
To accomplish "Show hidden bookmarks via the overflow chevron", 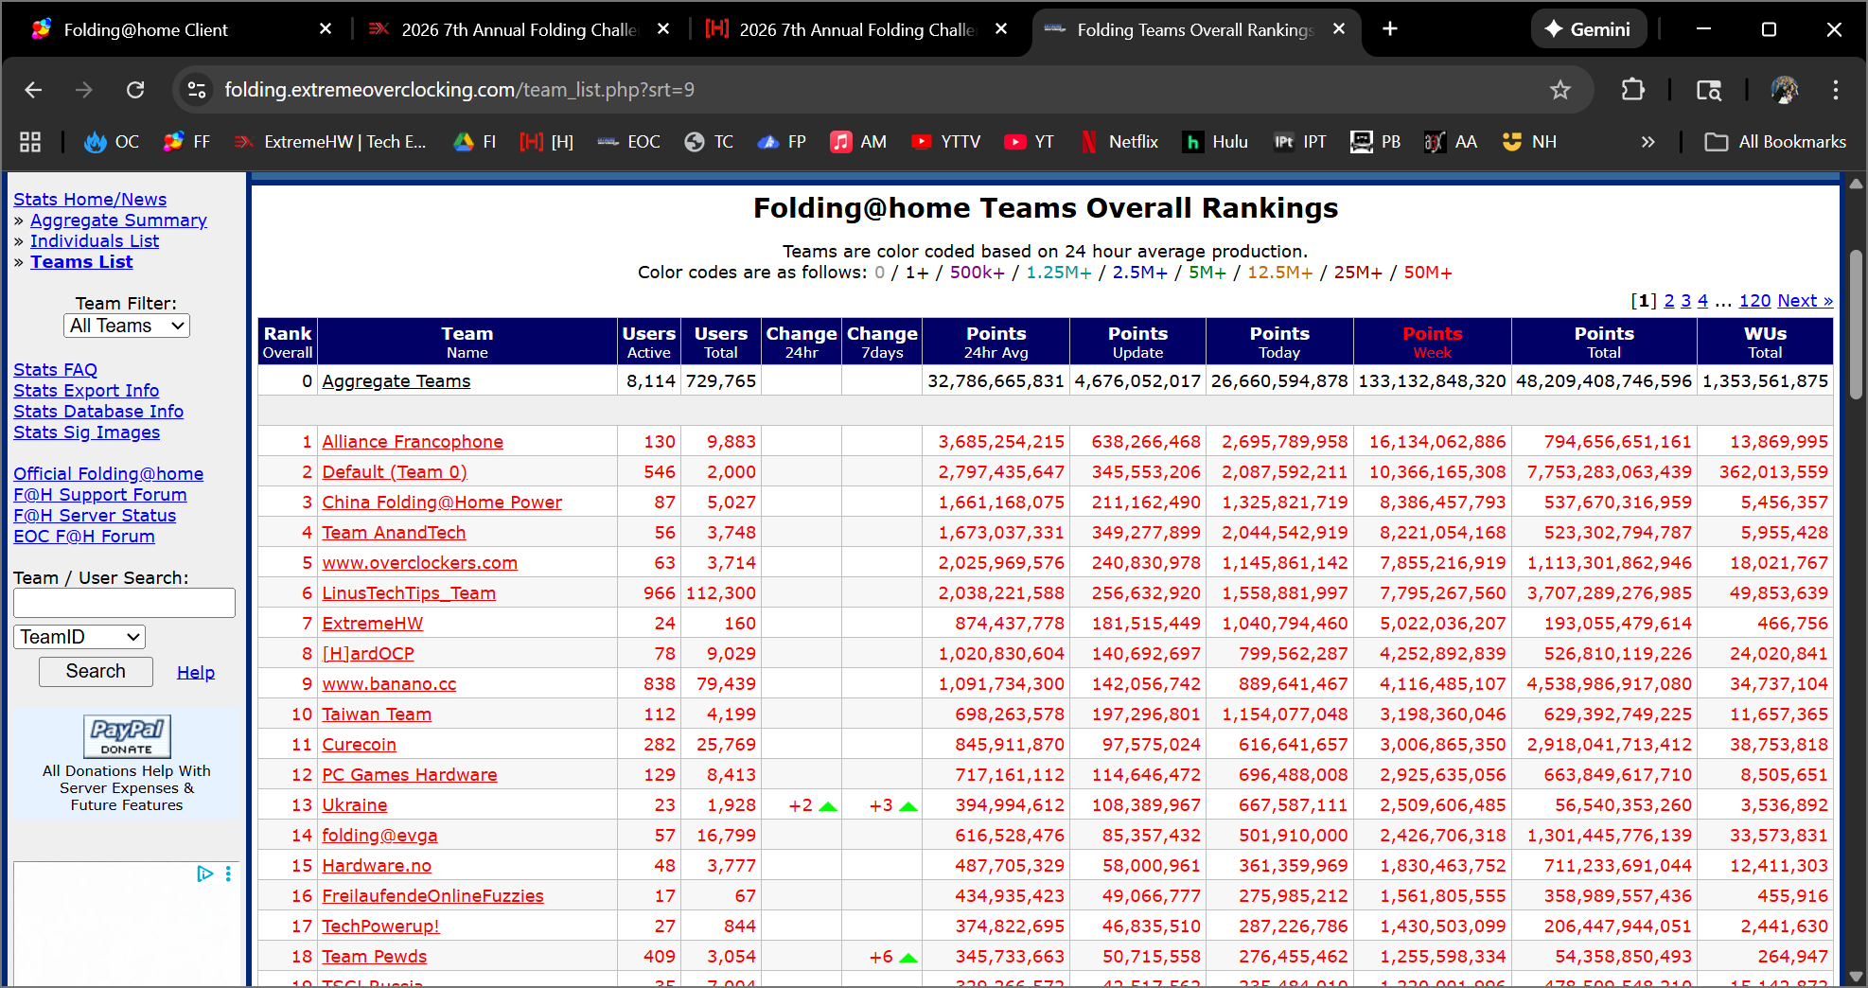I will click(1648, 142).
